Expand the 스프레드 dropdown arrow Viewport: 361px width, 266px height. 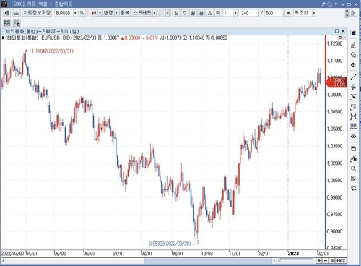tap(155, 13)
